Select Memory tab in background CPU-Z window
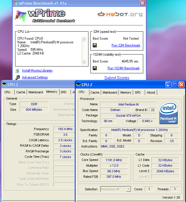 pos(52,92)
